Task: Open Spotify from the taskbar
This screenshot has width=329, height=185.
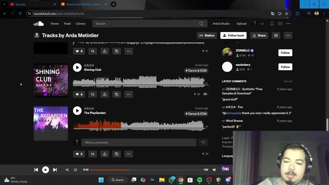Action: [x=200, y=180]
